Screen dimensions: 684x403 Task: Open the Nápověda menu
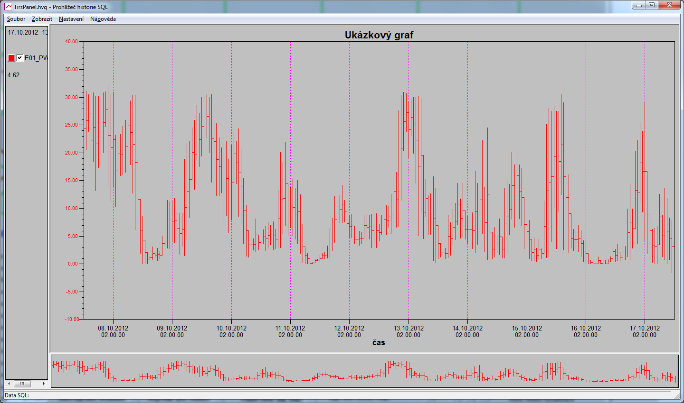[103, 19]
